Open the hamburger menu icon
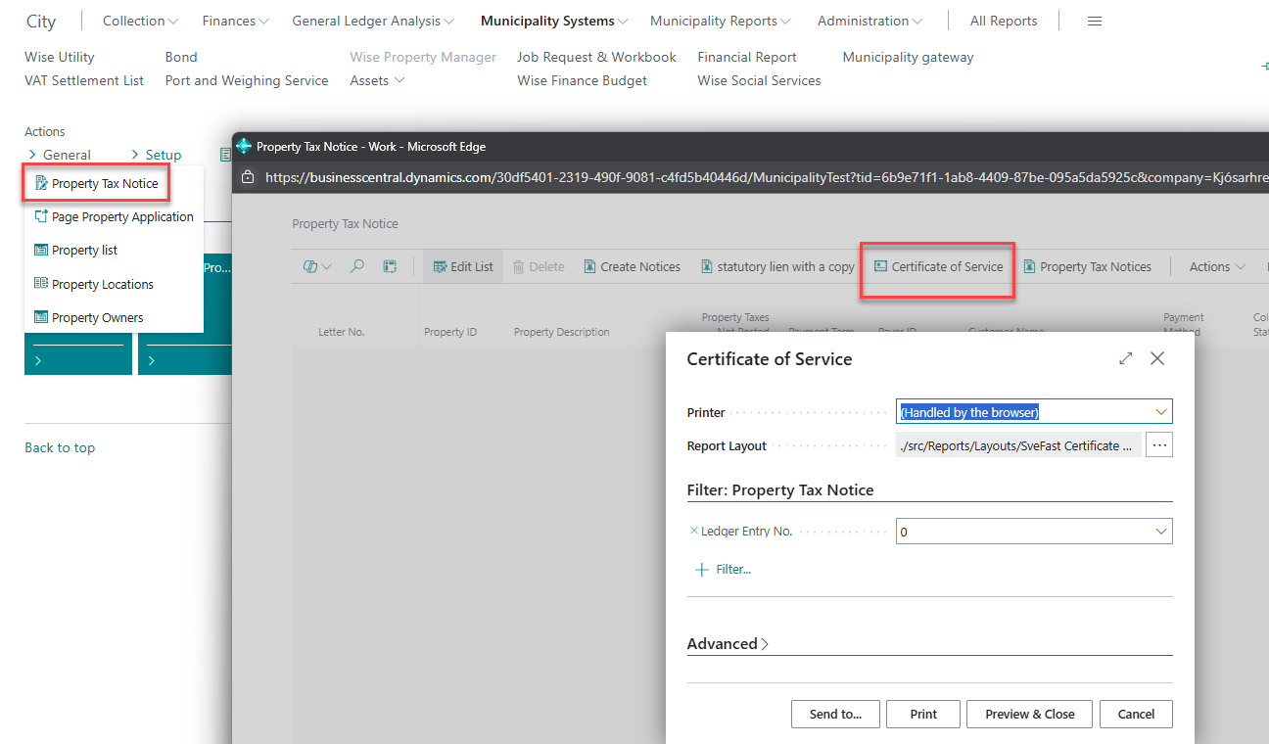 1095,21
